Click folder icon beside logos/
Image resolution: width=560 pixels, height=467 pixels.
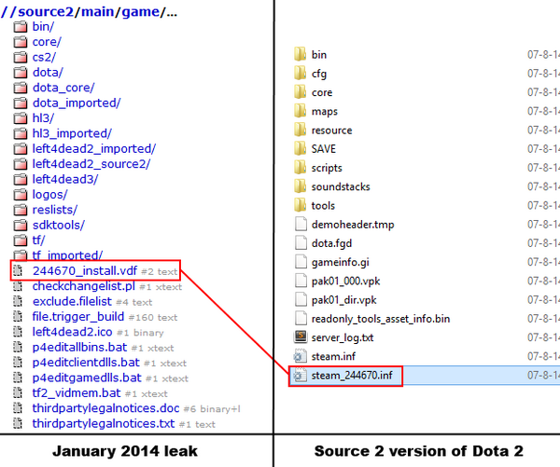coord(21,195)
